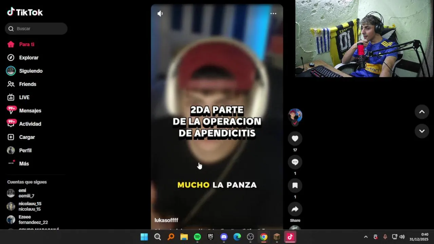Share the video with the arrow icon
Image resolution: width=434 pixels, height=244 pixels.
295,209
